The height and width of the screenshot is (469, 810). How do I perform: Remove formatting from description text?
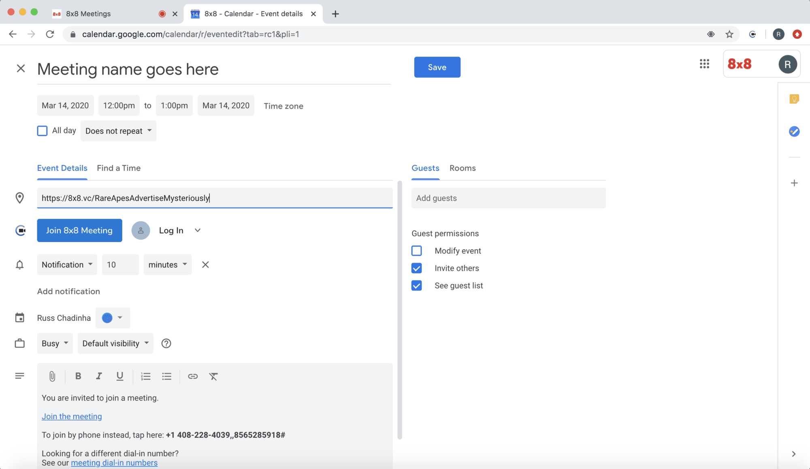click(213, 376)
